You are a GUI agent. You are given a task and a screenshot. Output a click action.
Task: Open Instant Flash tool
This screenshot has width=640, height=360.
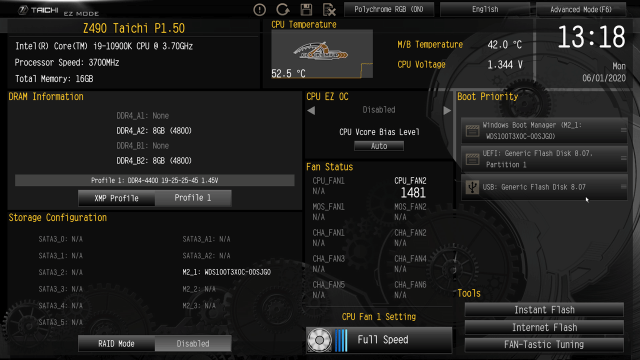[x=544, y=310]
